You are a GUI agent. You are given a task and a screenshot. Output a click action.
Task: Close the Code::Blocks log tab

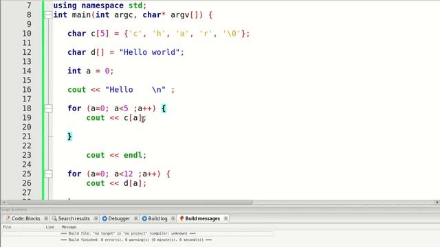46,218
